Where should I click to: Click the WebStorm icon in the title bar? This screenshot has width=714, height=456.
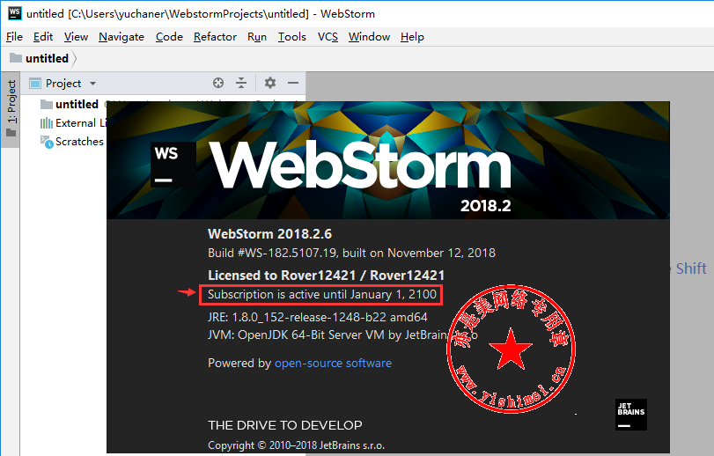click(15, 13)
